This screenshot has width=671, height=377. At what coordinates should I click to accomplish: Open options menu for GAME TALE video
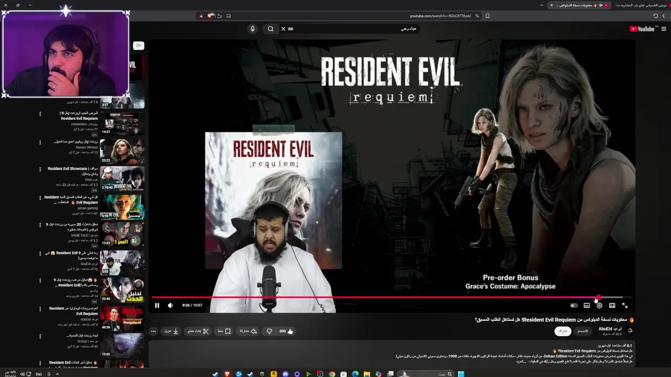tap(40, 225)
